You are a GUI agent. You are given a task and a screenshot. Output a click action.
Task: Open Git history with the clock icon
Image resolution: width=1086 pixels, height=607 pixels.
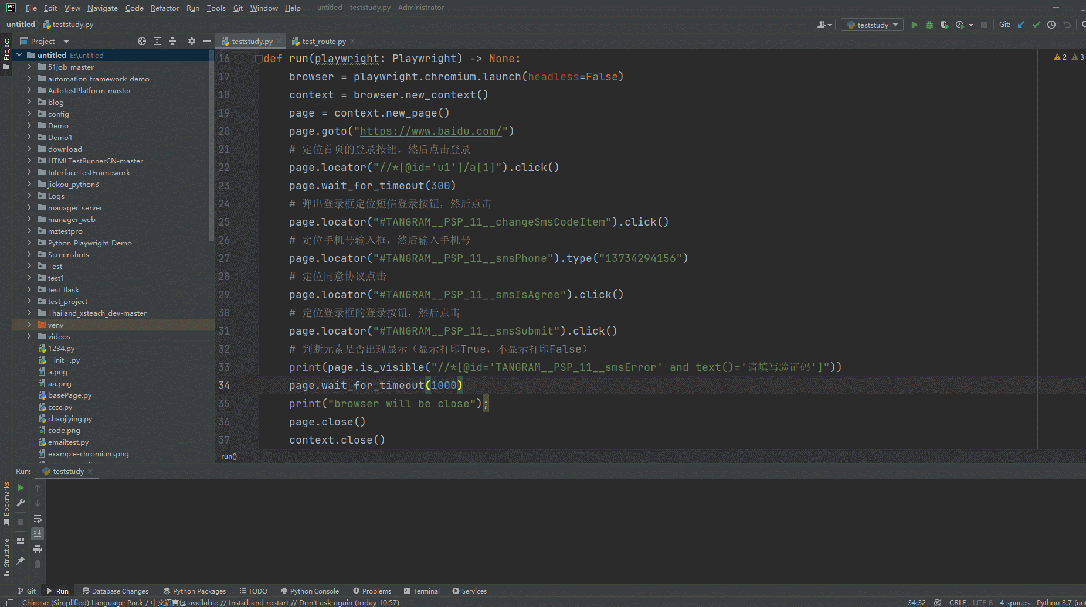(x=1051, y=25)
